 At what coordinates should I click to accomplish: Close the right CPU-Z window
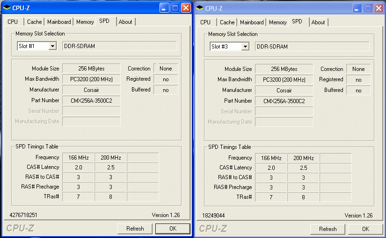(379, 8)
